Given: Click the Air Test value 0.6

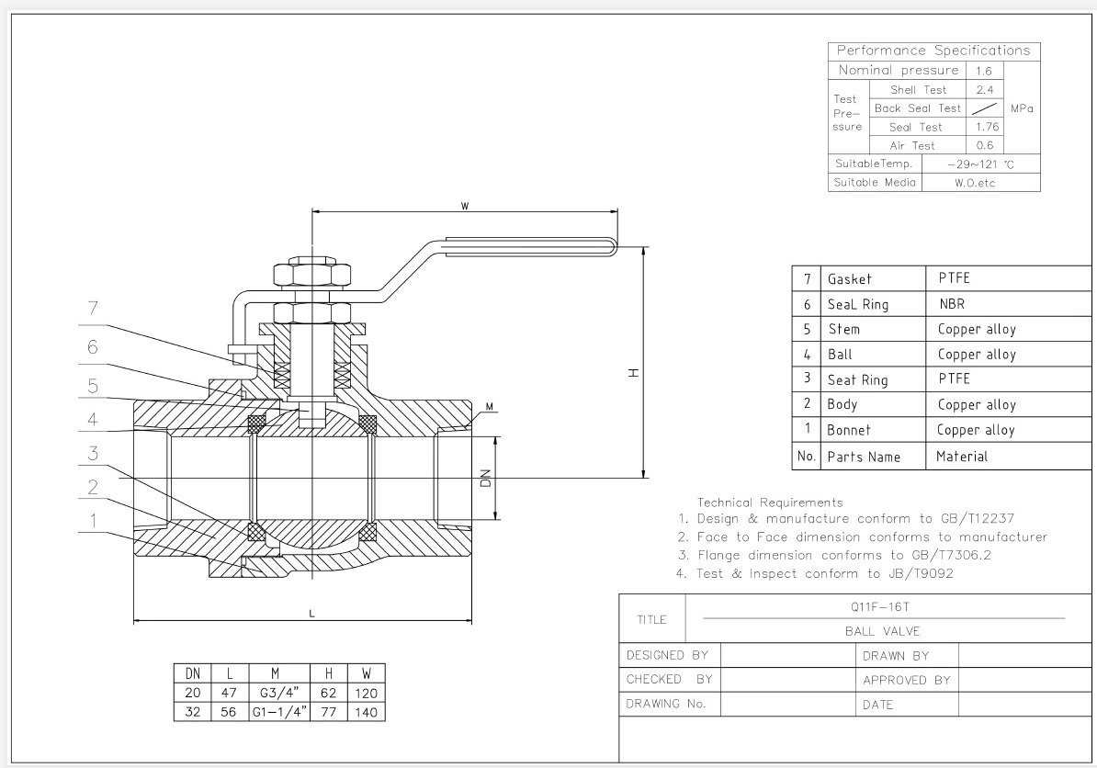Looking at the screenshot, I should [x=984, y=145].
